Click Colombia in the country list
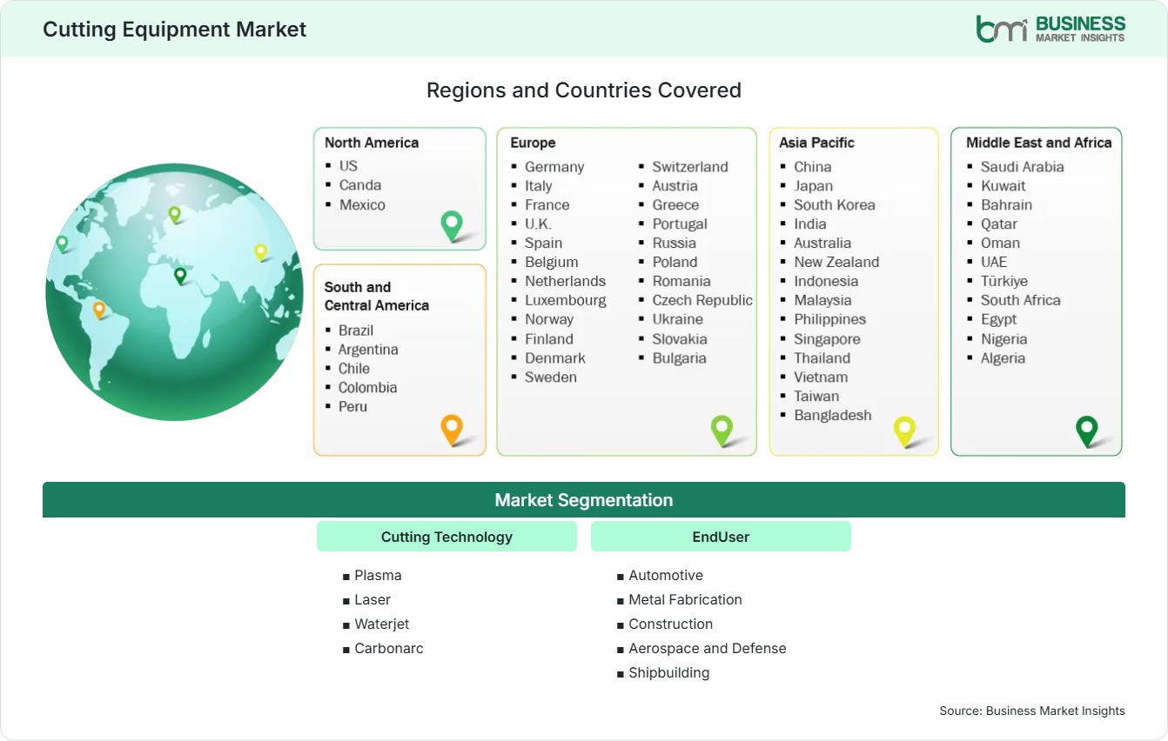1168x741 pixels. (368, 388)
